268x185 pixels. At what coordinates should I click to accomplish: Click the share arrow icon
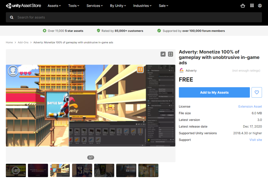click(x=163, y=54)
